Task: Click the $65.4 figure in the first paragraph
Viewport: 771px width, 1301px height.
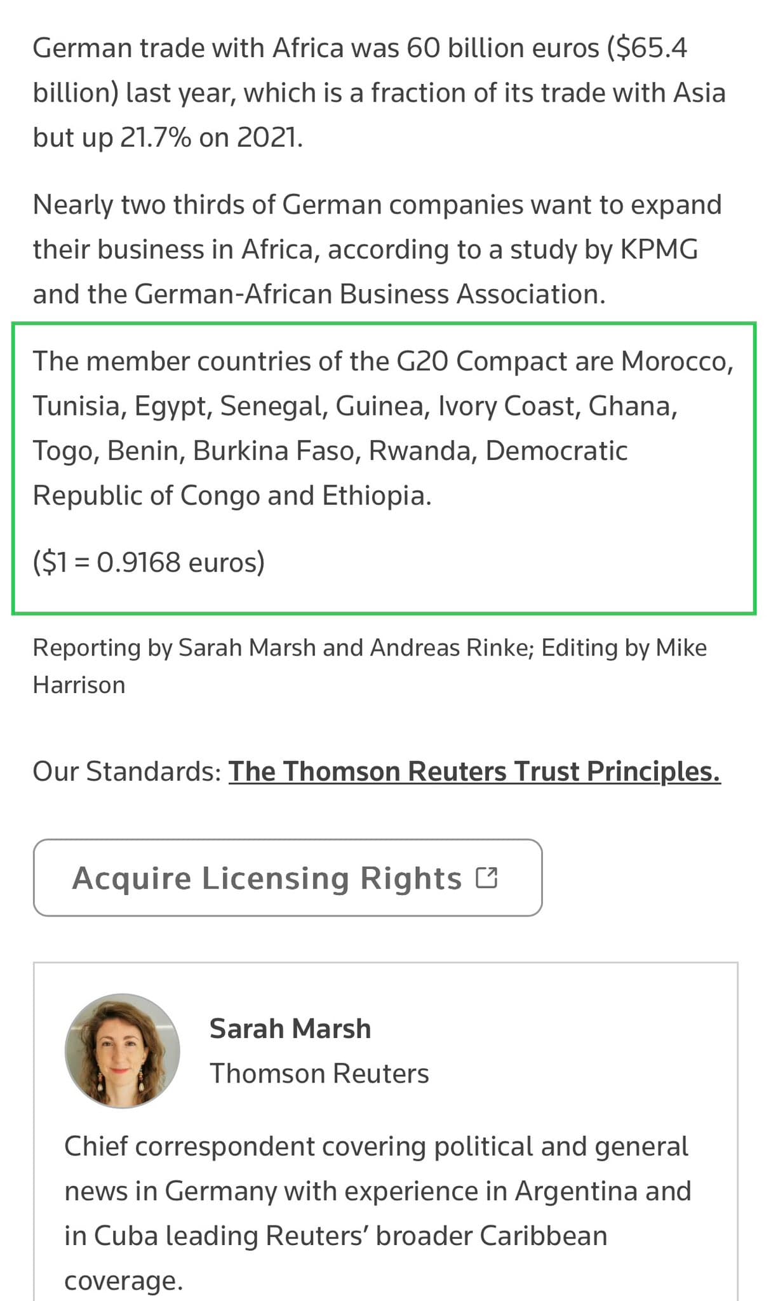Action: (648, 48)
